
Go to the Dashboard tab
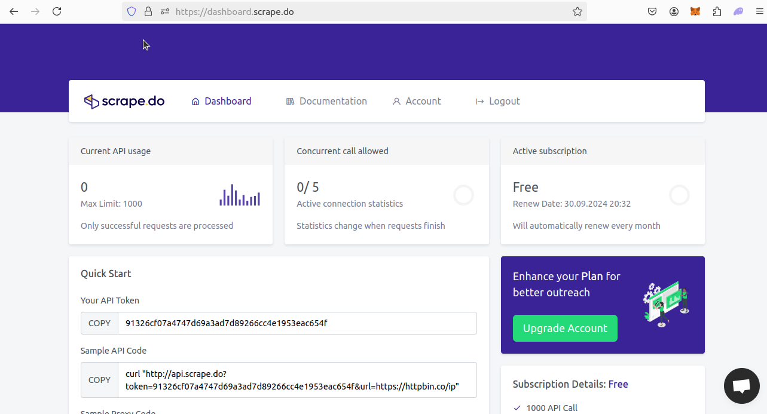click(x=221, y=102)
